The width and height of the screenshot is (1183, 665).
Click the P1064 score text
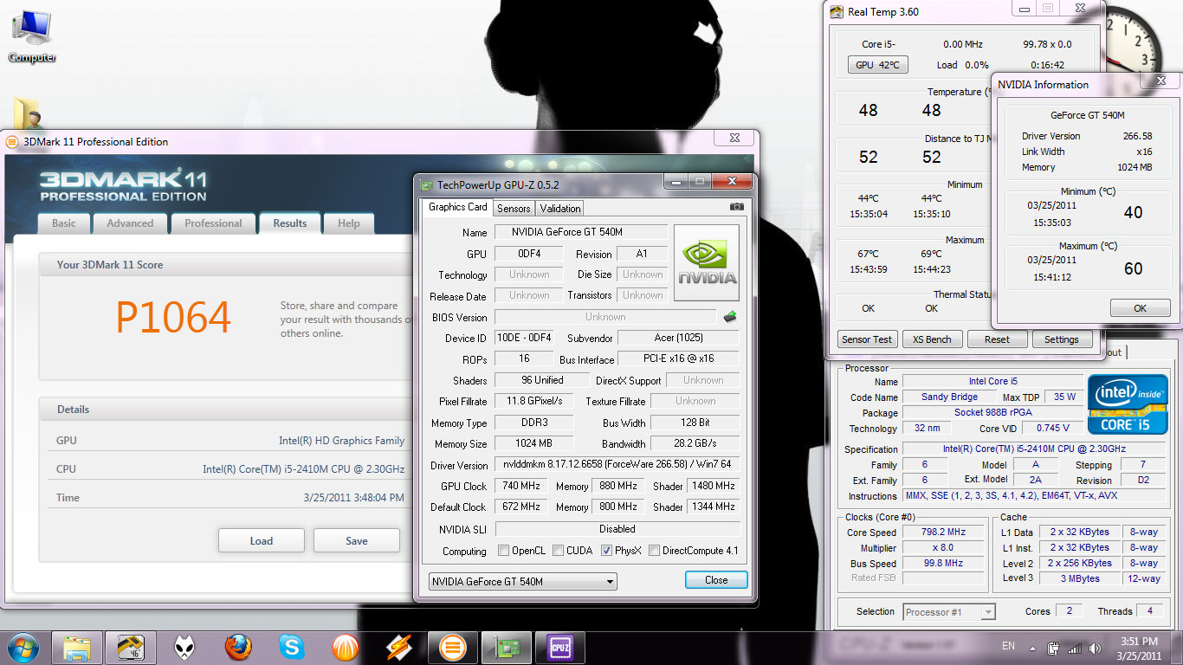click(x=173, y=318)
